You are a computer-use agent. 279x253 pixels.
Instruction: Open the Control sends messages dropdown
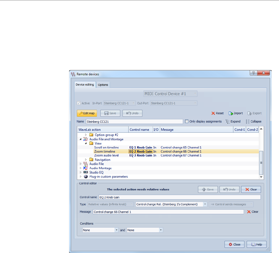(231, 204)
